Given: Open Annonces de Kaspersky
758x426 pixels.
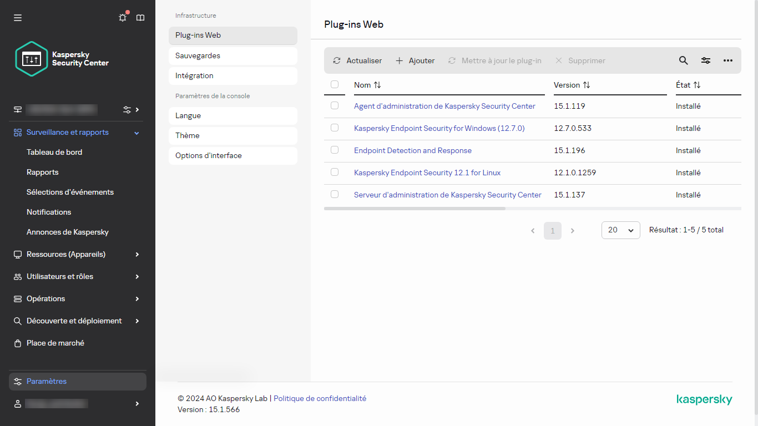Looking at the screenshot, I should pos(68,232).
